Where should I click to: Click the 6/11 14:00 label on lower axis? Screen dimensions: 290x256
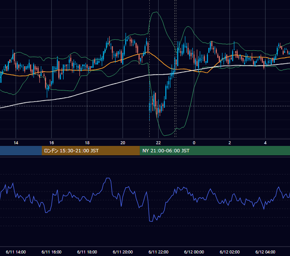coord(16,252)
